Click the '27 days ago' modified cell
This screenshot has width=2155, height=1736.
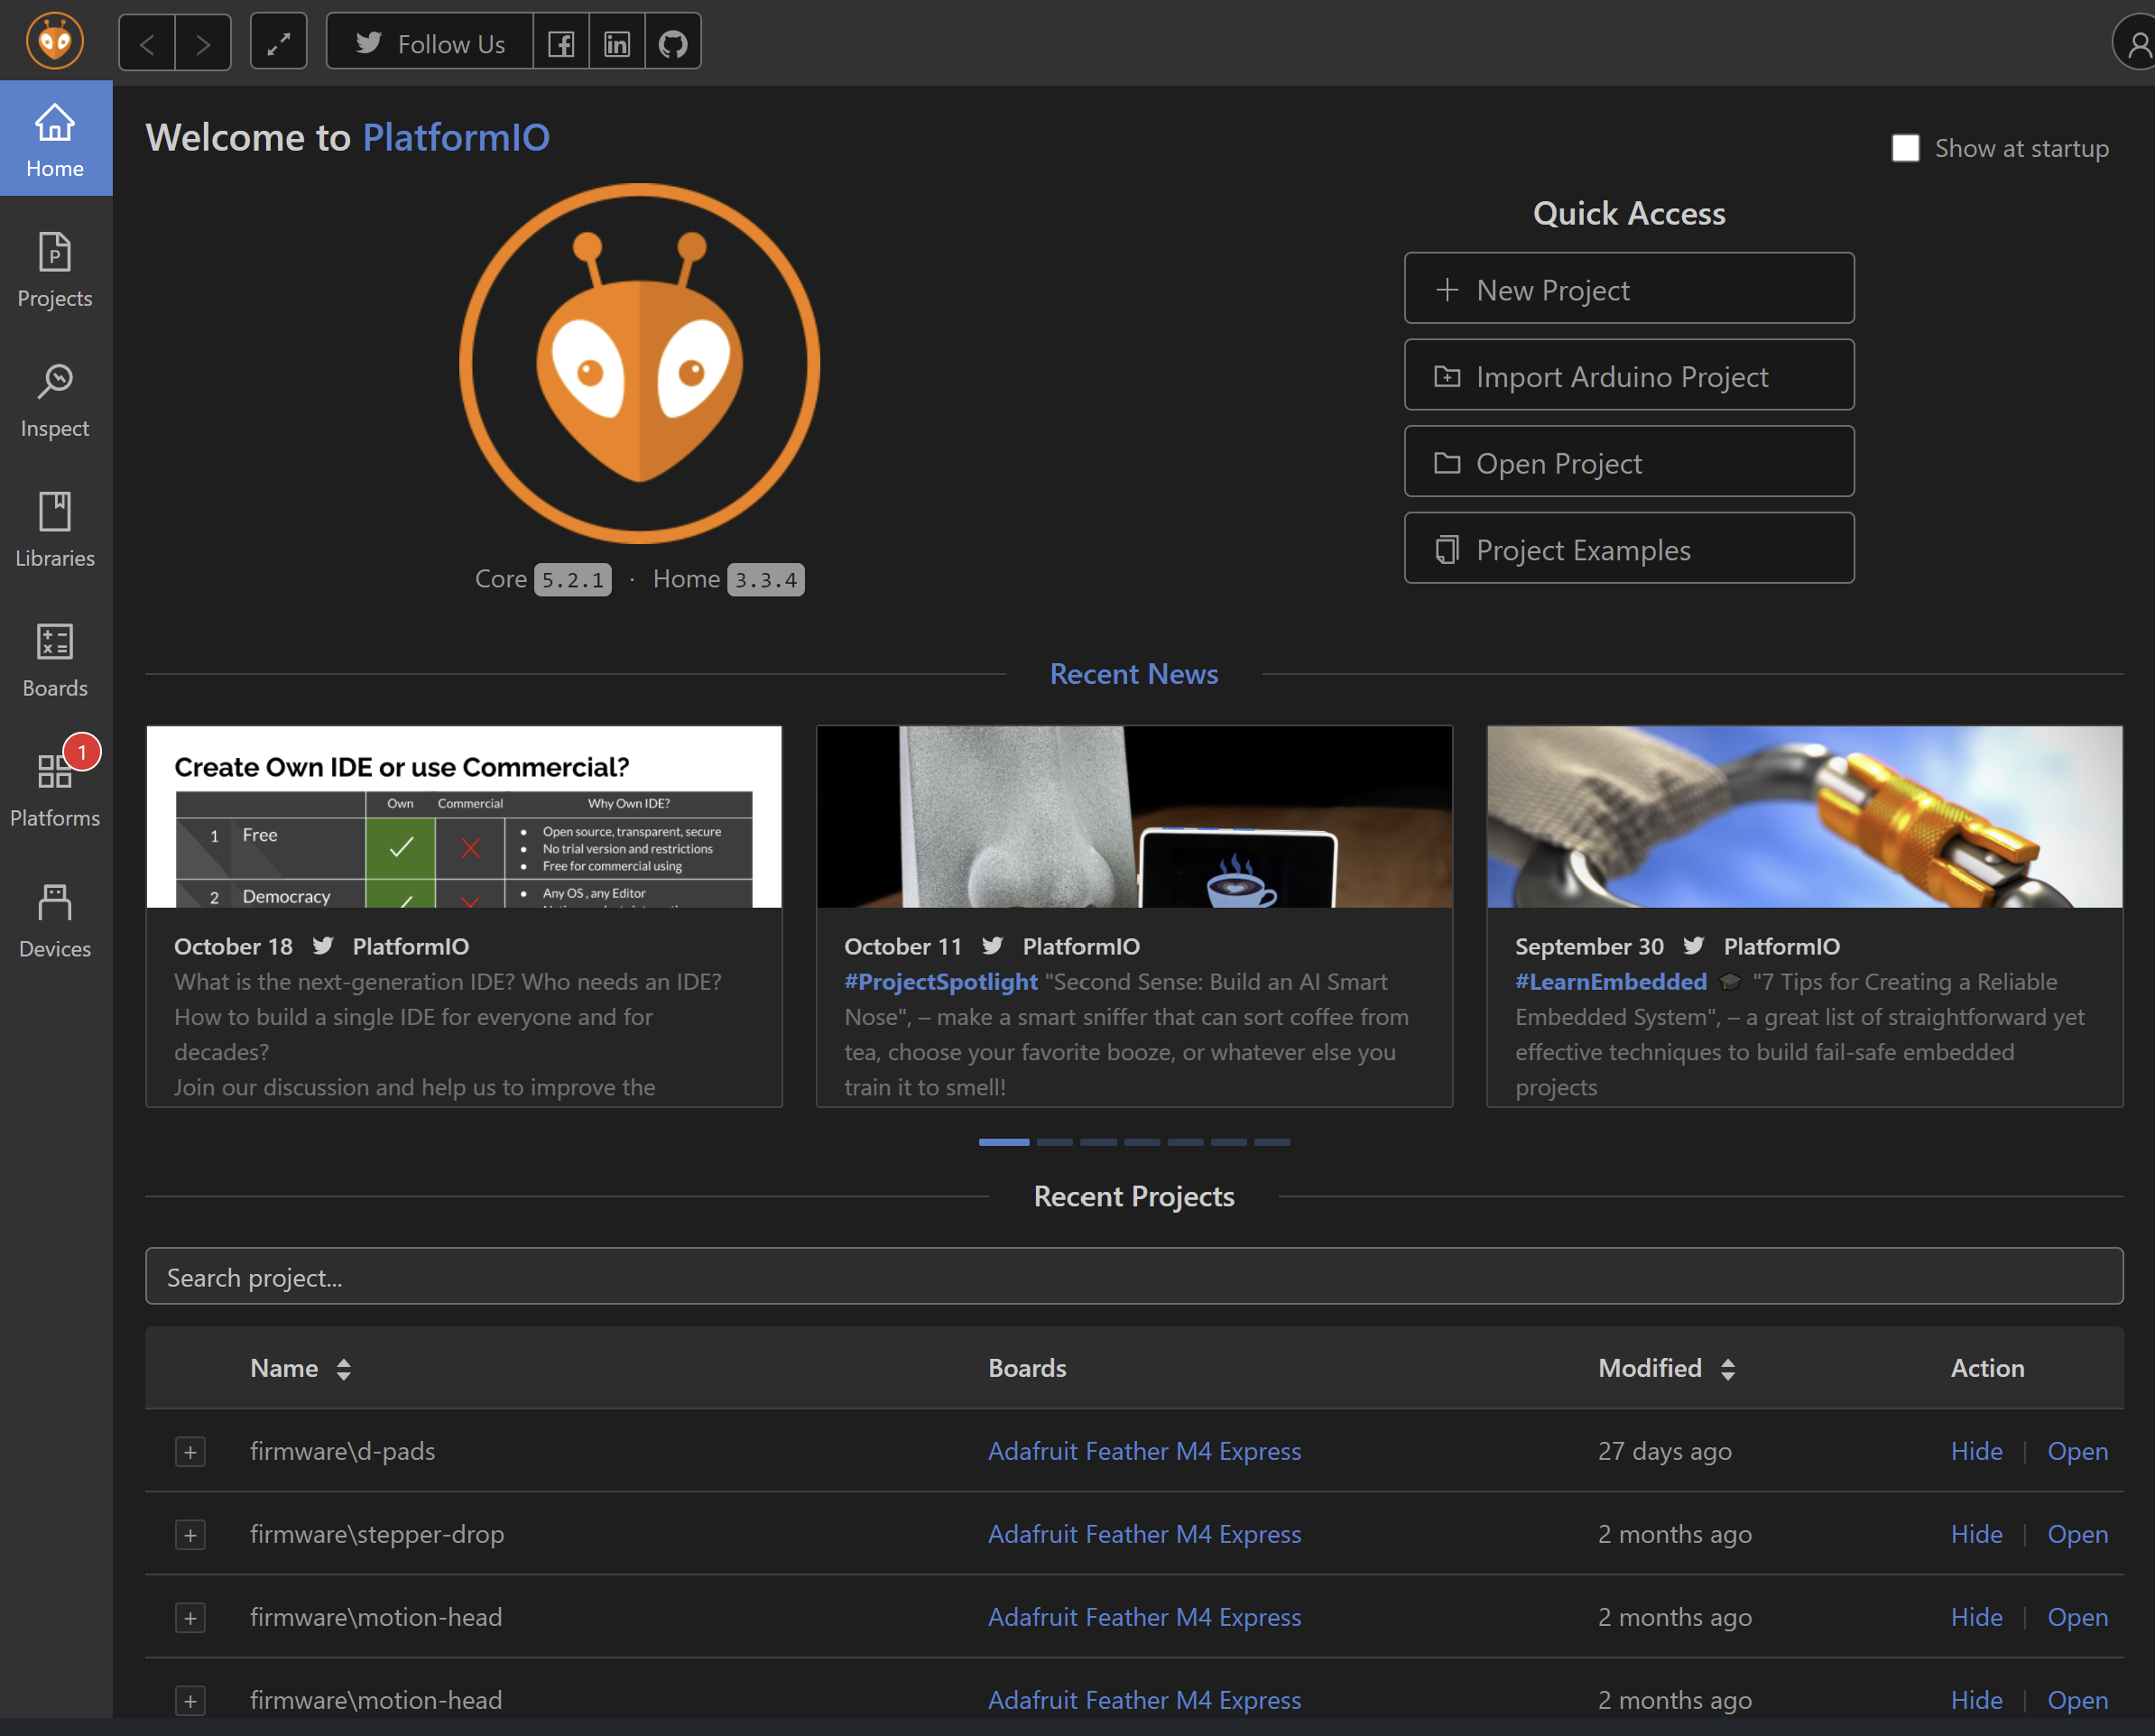(1665, 1452)
